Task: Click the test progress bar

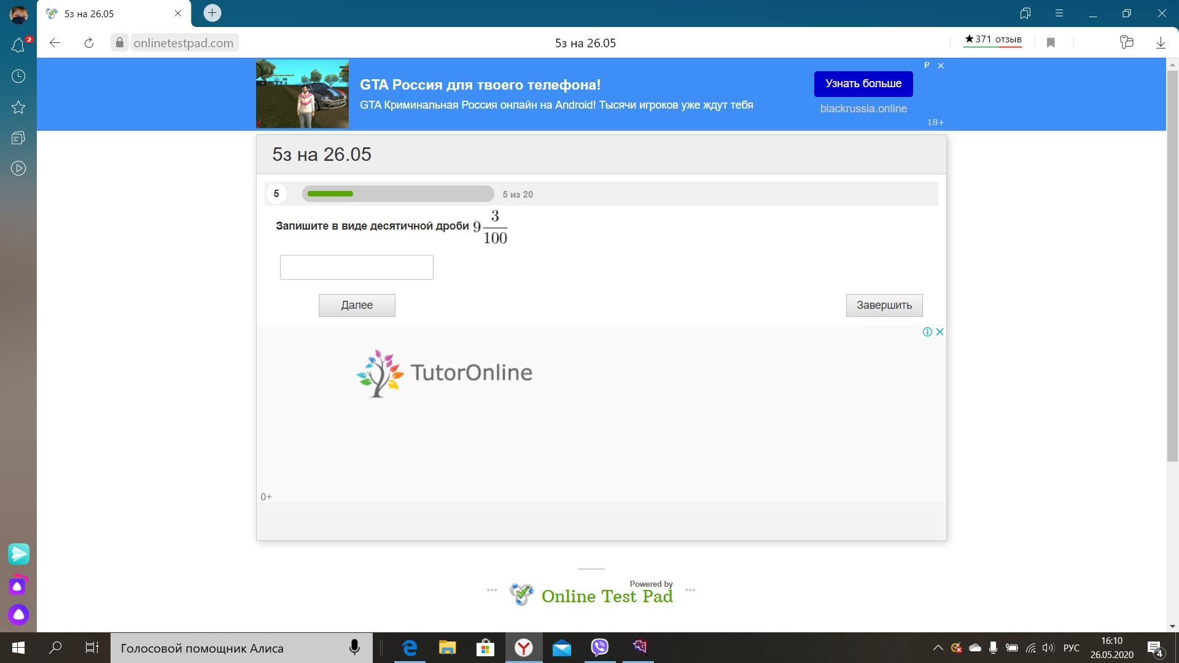Action: coord(397,194)
